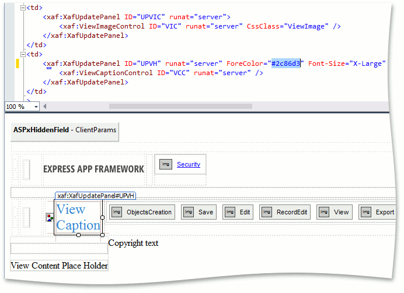404x293 pixels.
Task: Click the Img icon on Save
Action: [x=189, y=212]
